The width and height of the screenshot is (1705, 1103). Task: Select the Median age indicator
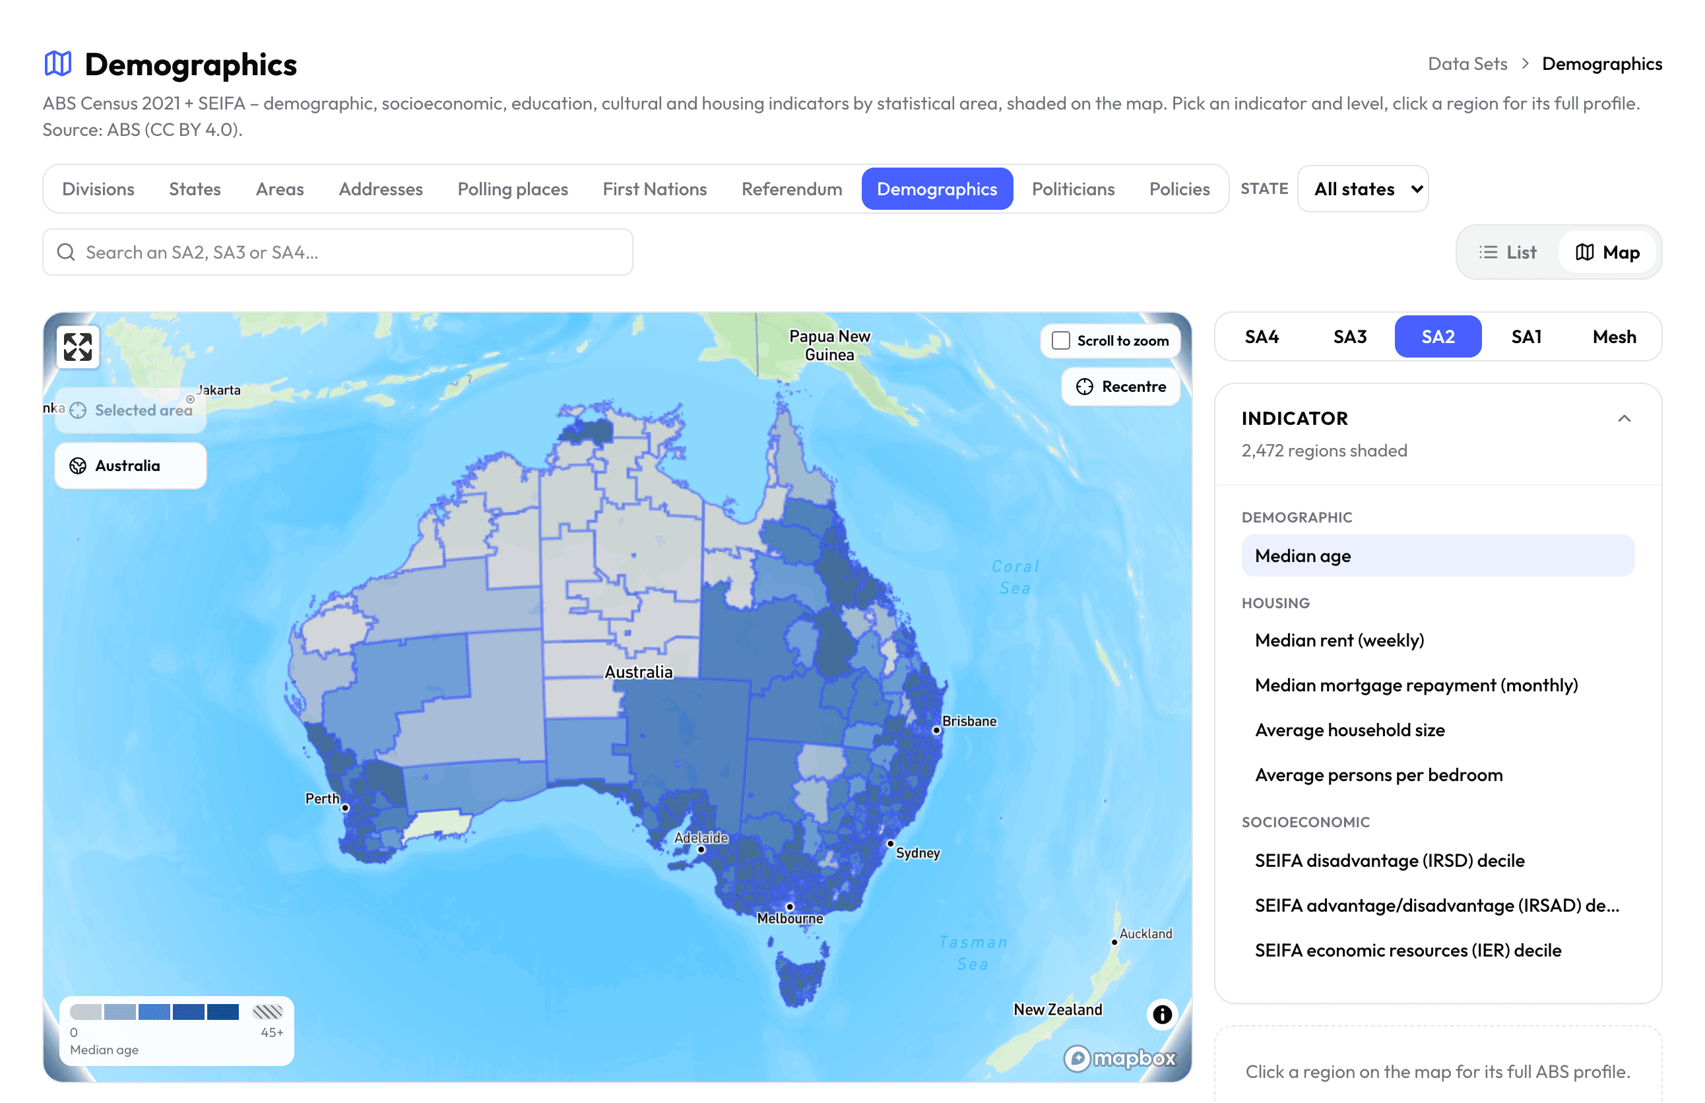(x=1438, y=556)
